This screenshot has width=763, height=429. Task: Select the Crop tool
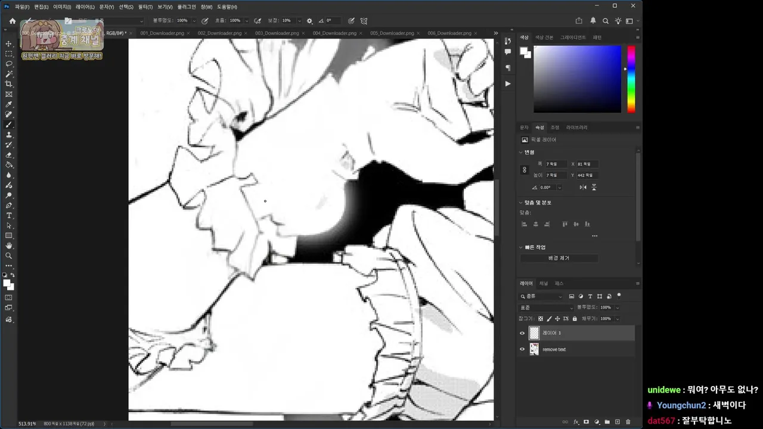pyautogui.click(x=8, y=84)
